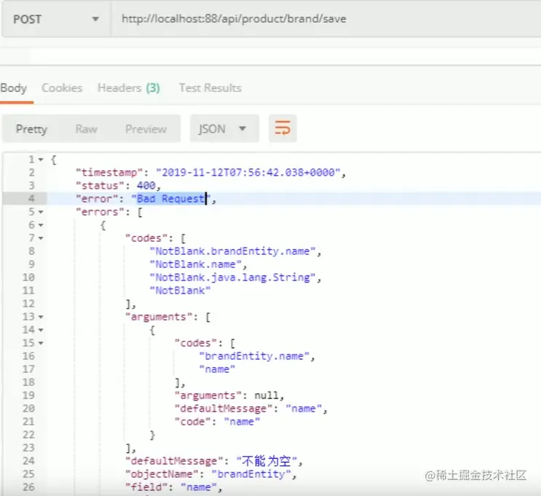Click "NotBlank.name" on line 9
The height and width of the screenshot is (496, 541).
[x=196, y=264]
